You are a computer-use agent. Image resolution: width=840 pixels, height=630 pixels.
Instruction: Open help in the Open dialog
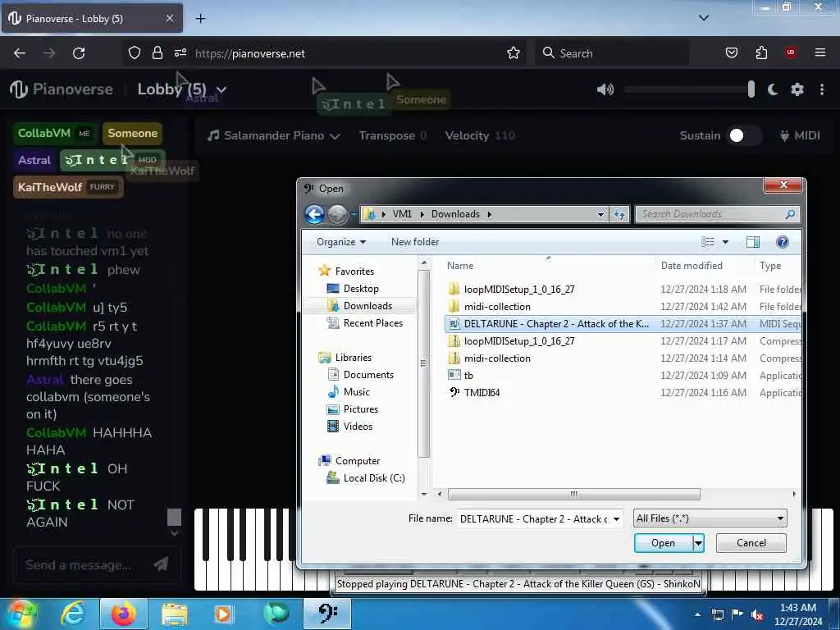pyautogui.click(x=782, y=242)
